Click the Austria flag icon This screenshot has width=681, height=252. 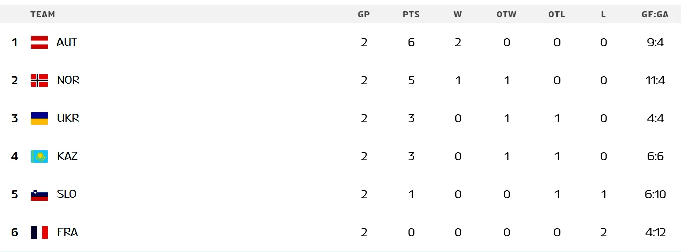coord(39,42)
